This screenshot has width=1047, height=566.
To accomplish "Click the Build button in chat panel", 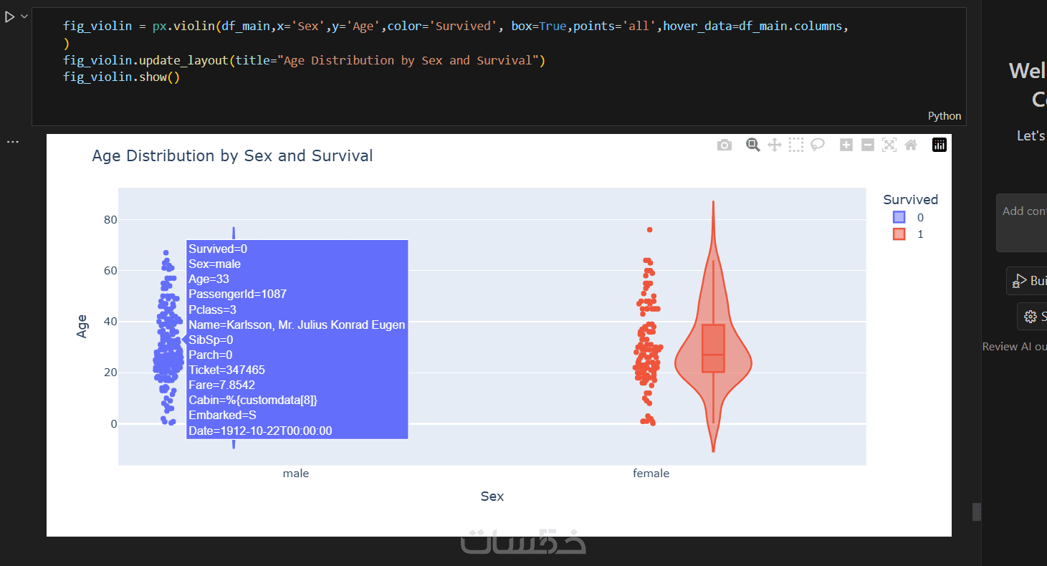I will [1028, 281].
